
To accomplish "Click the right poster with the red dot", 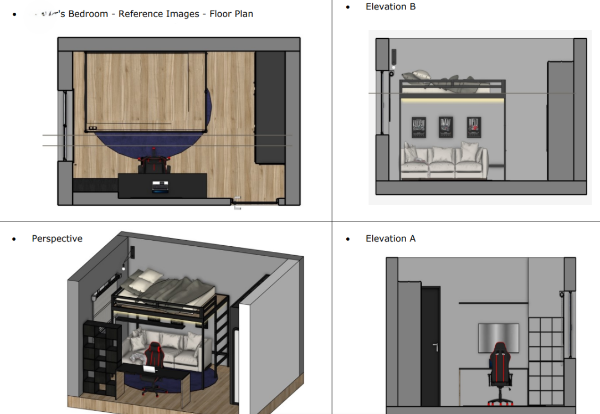I will coord(473,127).
